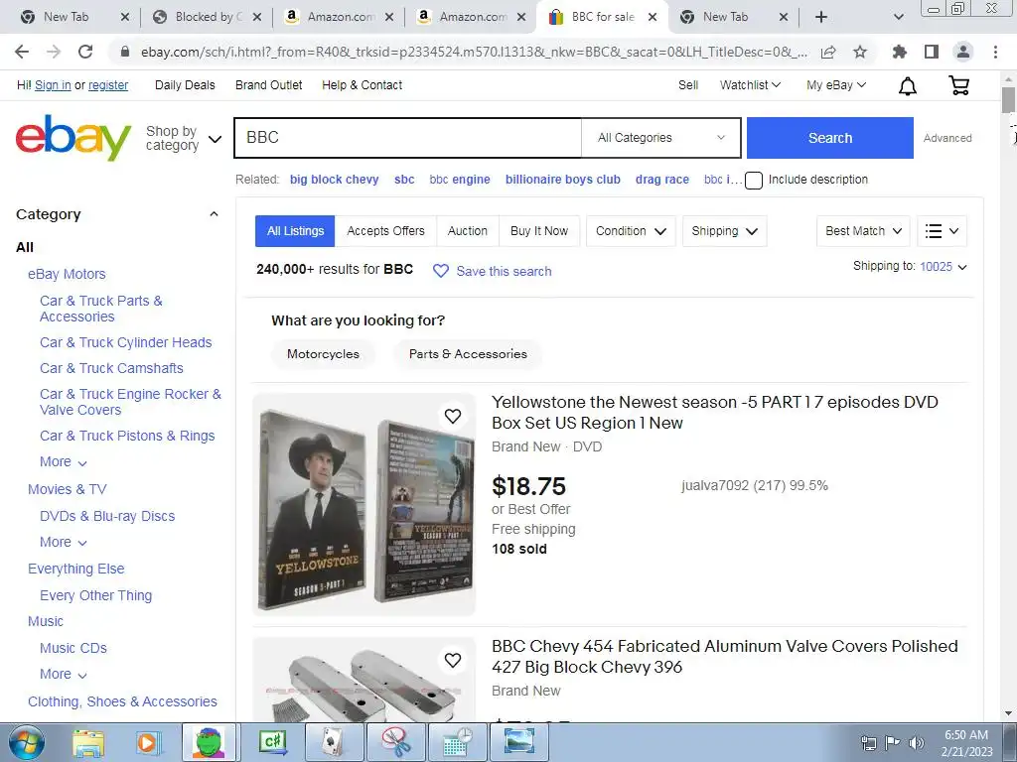Click the Sign in link
This screenshot has width=1017, height=762.
click(53, 85)
